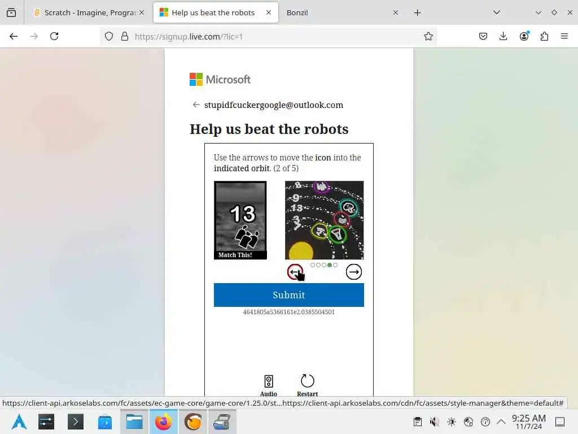Go back one page in the browser
This screenshot has height=434, width=578.
[x=14, y=36]
